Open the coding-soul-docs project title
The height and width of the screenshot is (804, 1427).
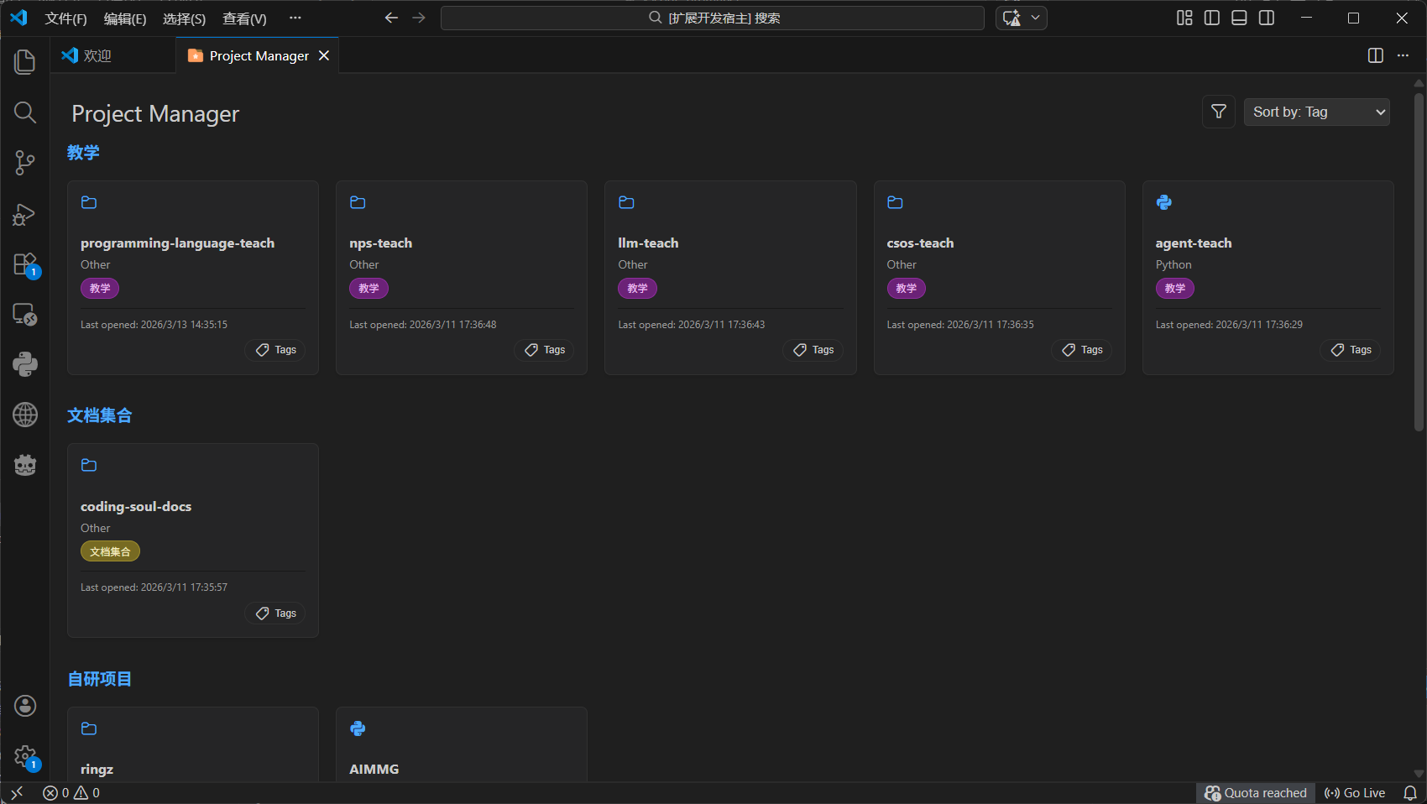[x=136, y=507]
